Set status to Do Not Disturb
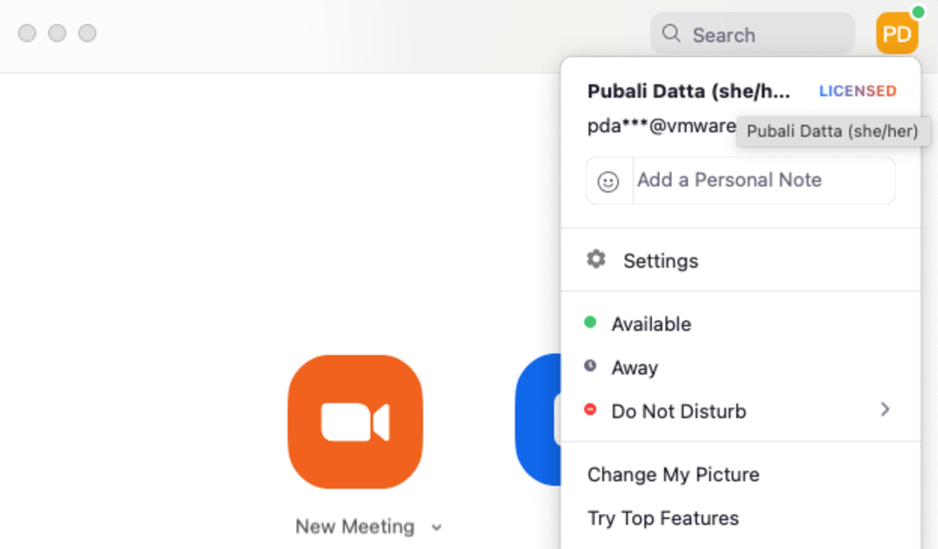The image size is (938, 549). coord(678,411)
